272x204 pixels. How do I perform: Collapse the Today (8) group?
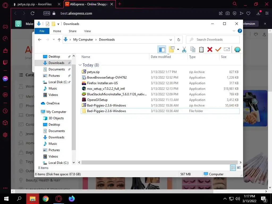(80, 65)
